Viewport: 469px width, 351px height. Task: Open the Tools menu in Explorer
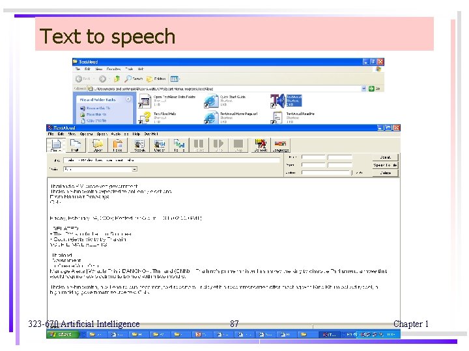coord(129,69)
